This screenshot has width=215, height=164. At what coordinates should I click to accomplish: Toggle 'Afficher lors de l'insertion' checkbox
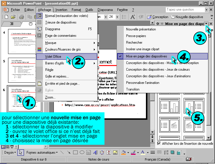pyautogui.click(x=159, y=143)
